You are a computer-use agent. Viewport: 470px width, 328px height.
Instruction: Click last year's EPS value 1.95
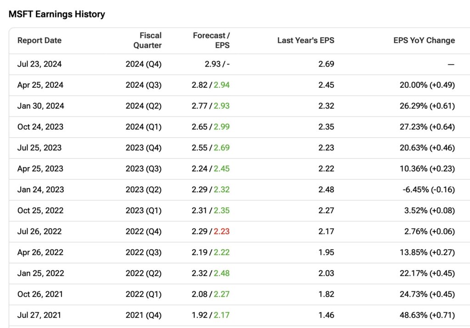tap(326, 252)
